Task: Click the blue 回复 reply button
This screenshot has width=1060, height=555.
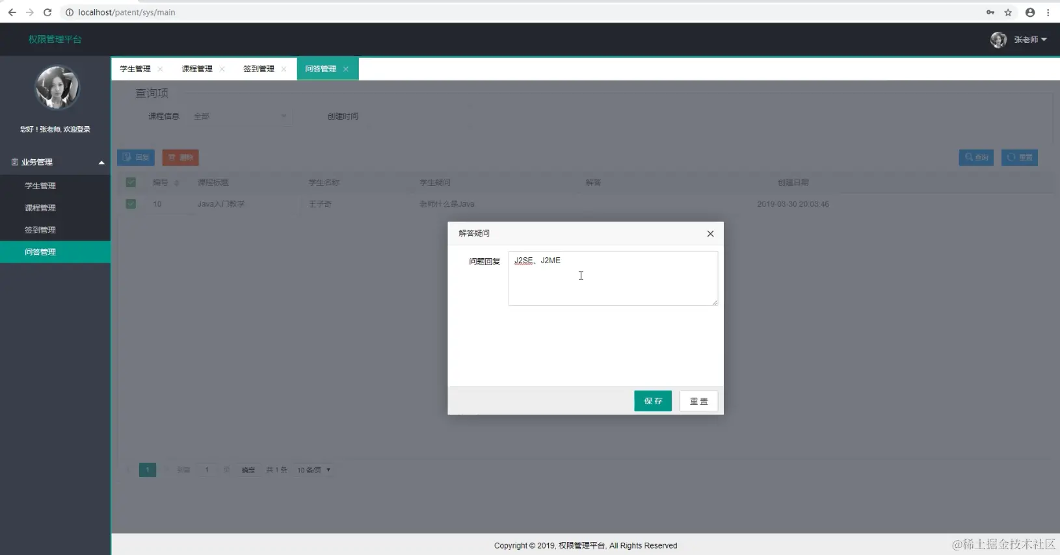Action: point(136,157)
